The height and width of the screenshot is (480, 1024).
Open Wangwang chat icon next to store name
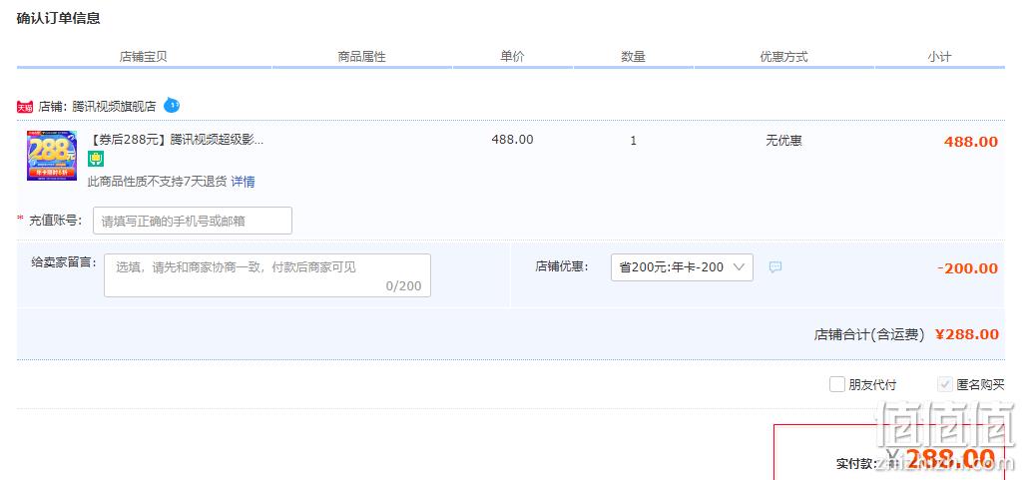pos(172,105)
